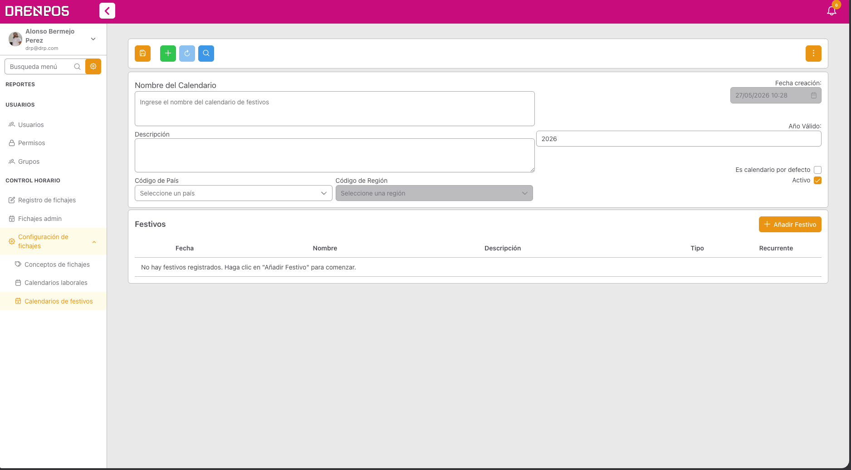
Task: Go to Grupos menu item
Action: tap(53, 162)
